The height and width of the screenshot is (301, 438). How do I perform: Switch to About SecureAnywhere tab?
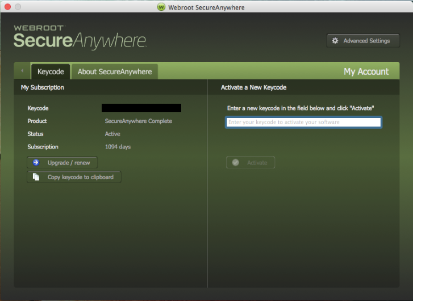tap(115, 71)
